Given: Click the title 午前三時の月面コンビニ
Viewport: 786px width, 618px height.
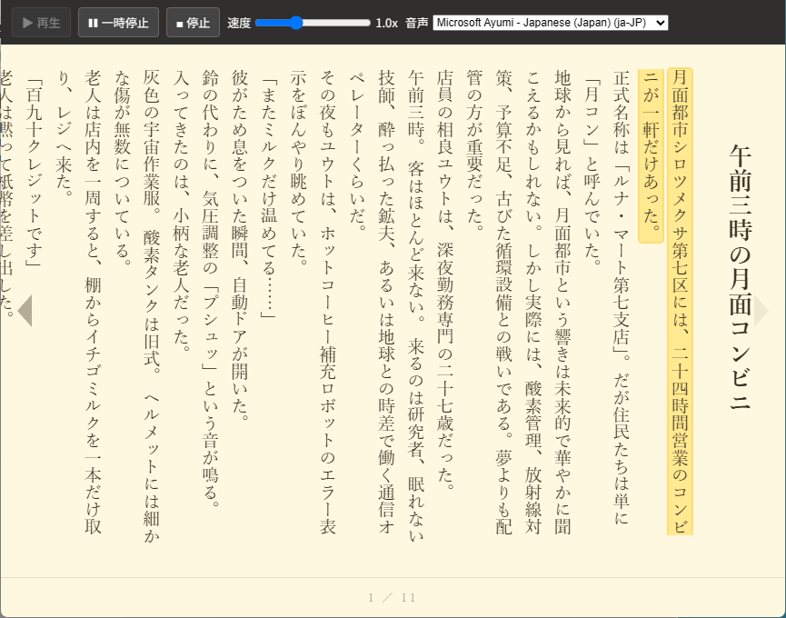Looking at the screenshot, I should coord(740,277).
